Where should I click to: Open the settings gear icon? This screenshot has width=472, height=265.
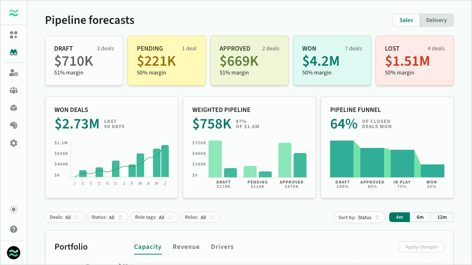coord(14,143)
